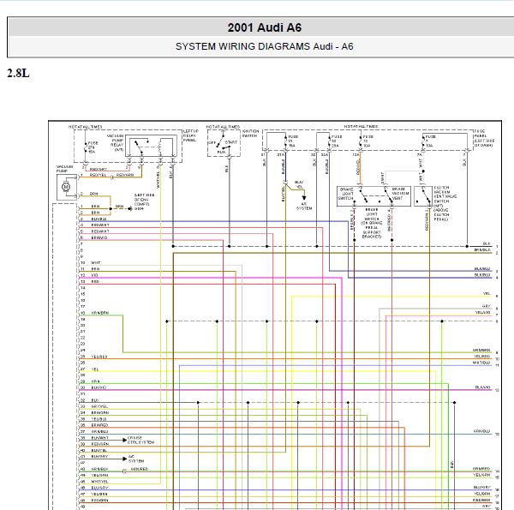Click the "VACUUM PUMP" component label
Image resolution: width=514 pixels, height=510 pixels.
point(64,169)
